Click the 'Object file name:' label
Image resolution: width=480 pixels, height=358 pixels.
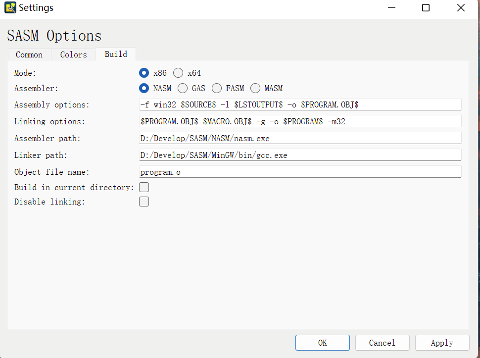(x=52, y=172)
